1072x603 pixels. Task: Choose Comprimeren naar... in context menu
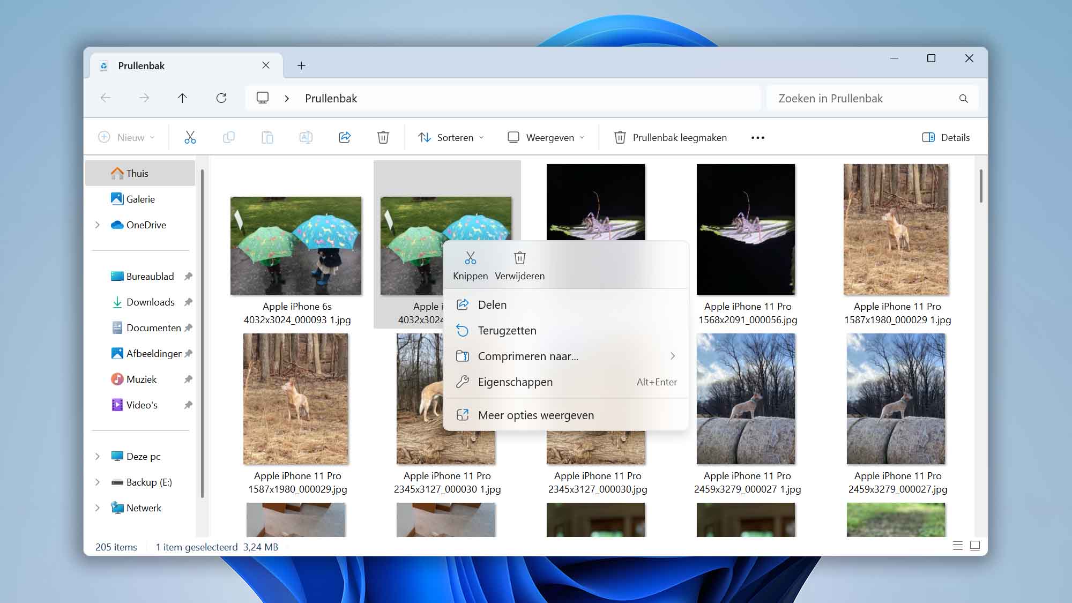coord(566,356)
